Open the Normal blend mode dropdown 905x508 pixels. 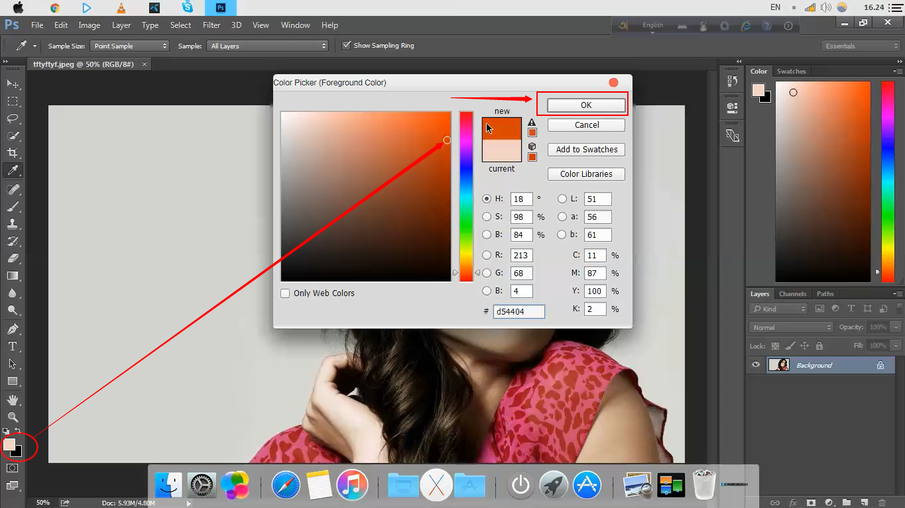click(x=791, y=327)
